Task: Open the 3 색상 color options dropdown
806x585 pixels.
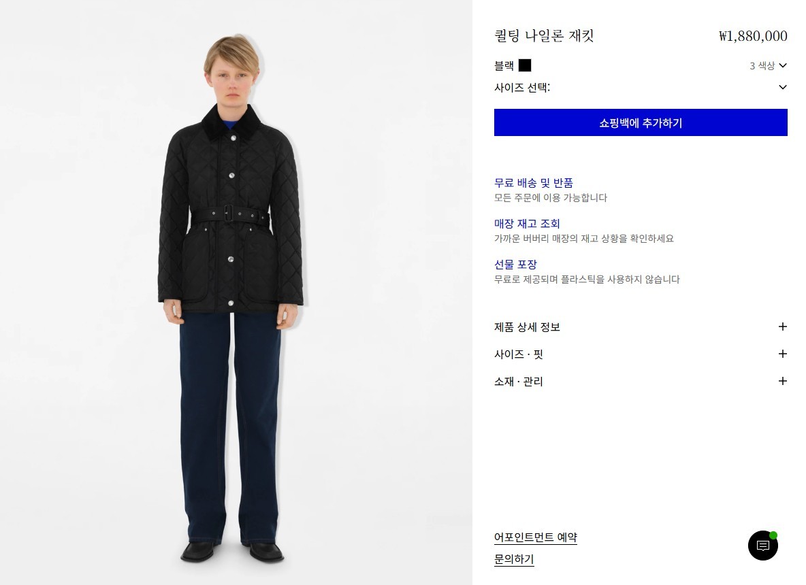Action: (x=768, y=65)
